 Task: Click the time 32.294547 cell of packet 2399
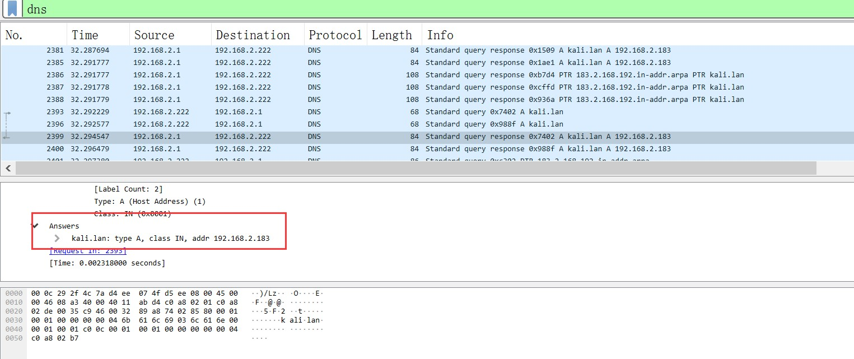90,137
